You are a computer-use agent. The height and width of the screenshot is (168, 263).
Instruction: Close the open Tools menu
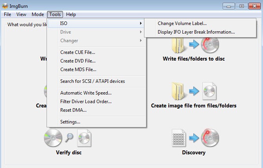(55, 14)
